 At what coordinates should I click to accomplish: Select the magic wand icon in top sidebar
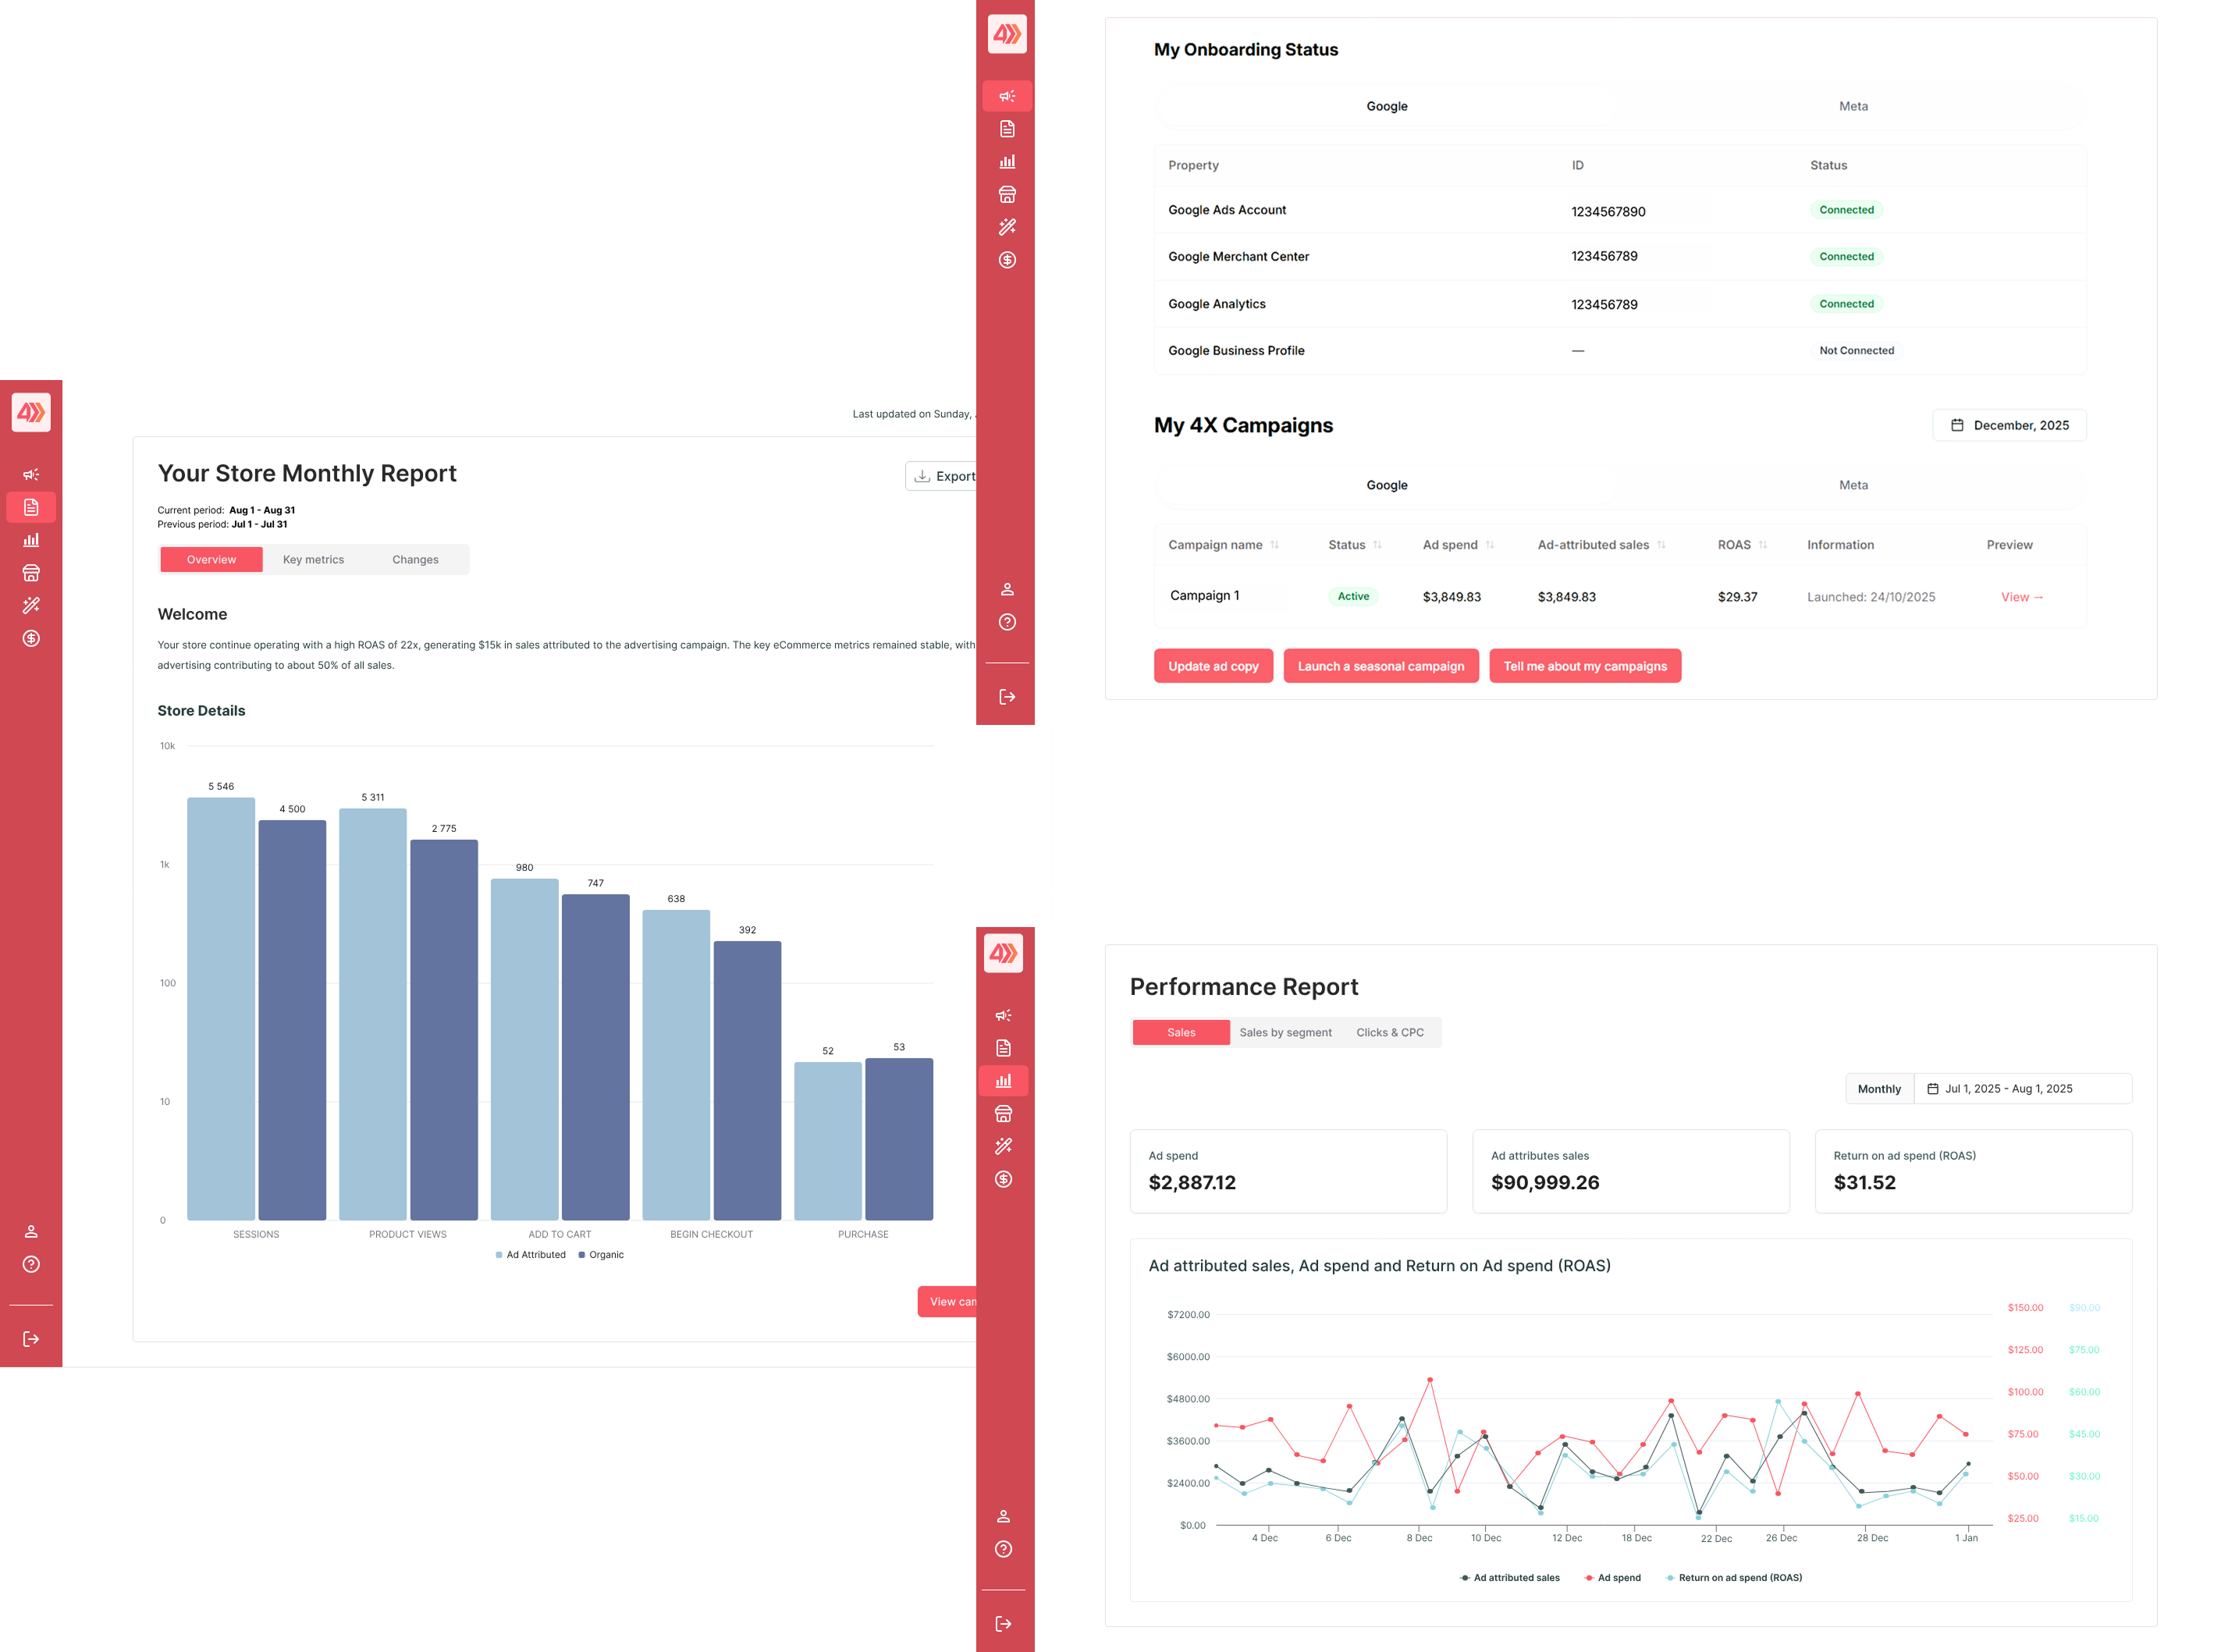point(1007,227)
